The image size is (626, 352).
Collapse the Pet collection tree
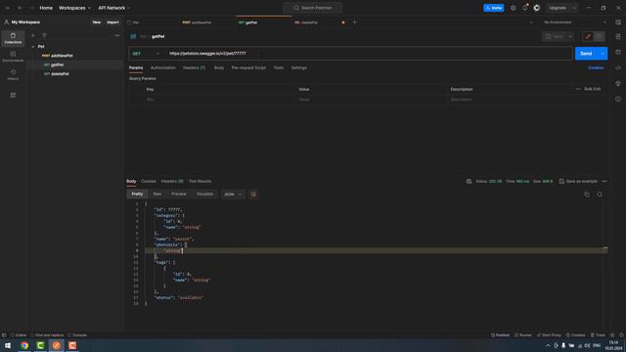tap(33, 47)
